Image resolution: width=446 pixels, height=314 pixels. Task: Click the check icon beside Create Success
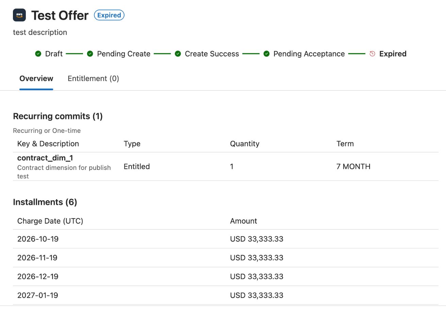(178, 54)
